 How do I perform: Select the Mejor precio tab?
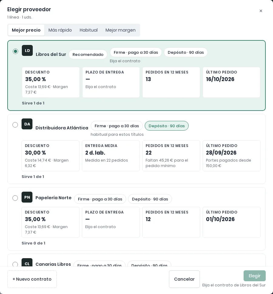[x=26, y=30]
